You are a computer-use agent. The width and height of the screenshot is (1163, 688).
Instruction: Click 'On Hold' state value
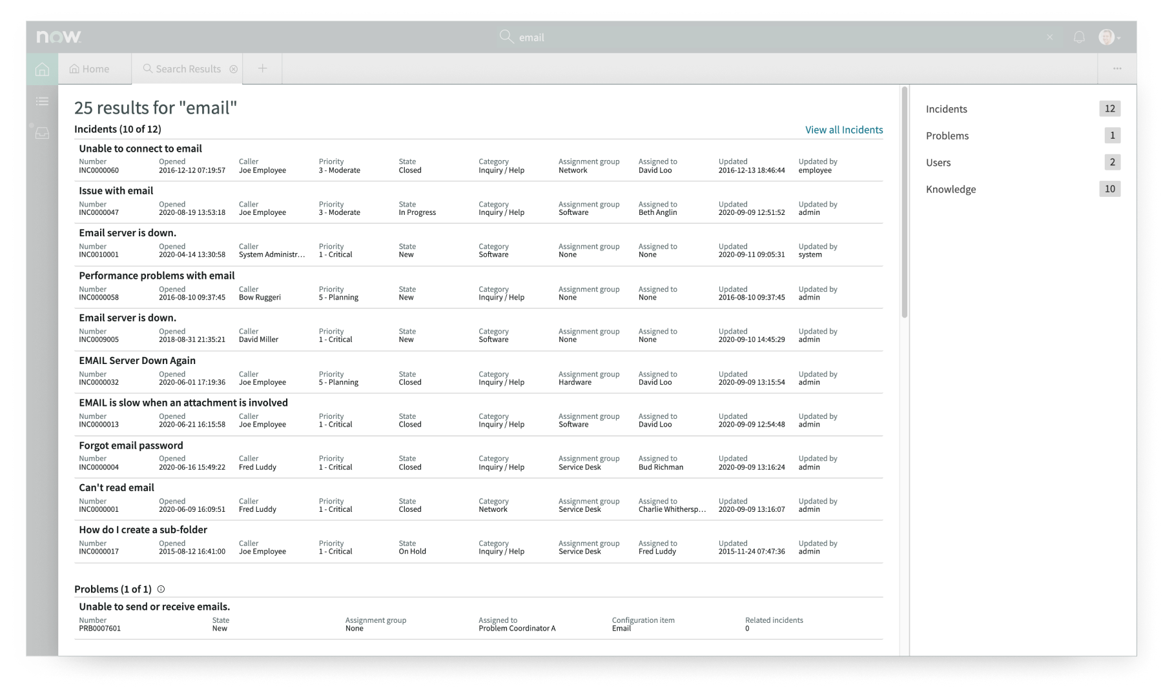[412, 552]
